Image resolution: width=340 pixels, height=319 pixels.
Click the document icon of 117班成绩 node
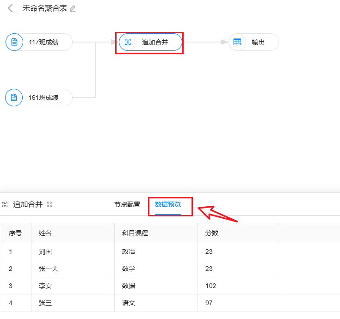pos(14,42)
